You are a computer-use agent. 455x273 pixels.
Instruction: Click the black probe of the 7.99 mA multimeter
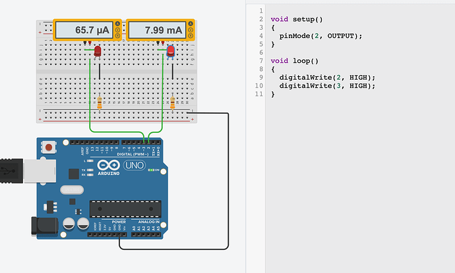coord(158,43)
